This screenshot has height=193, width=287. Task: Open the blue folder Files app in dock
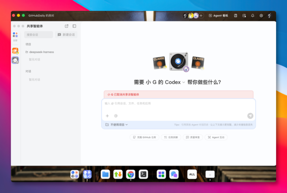coord(105,174)
